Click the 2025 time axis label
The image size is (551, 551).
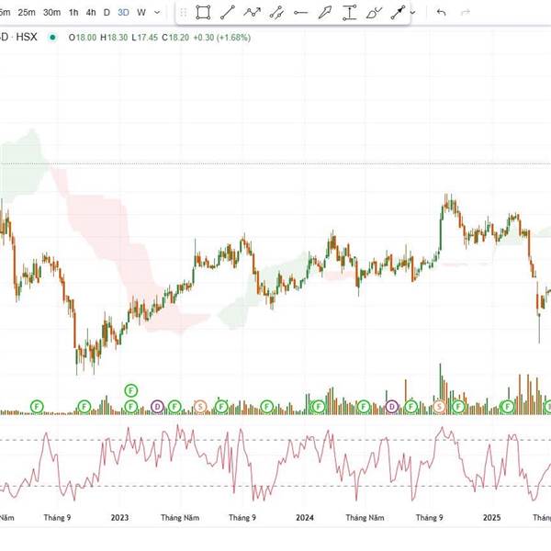(491, 518)
